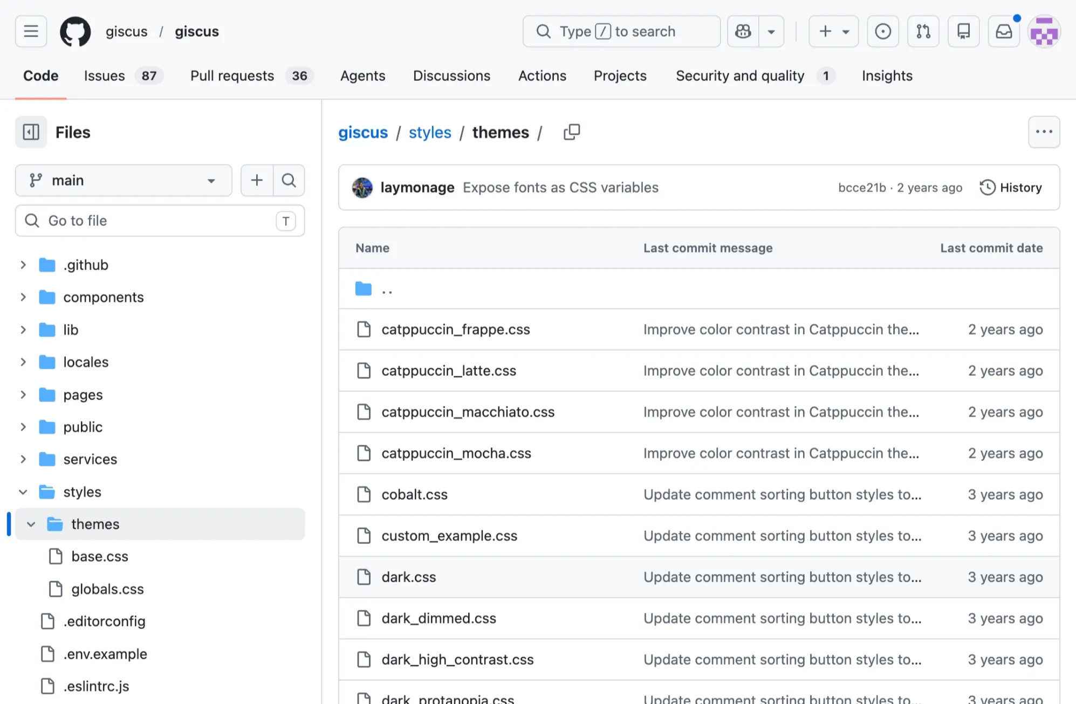Click folder icon for services in tree
Image resolution: width=1076 pixels, height=704 pixels.
pos(47,459)
